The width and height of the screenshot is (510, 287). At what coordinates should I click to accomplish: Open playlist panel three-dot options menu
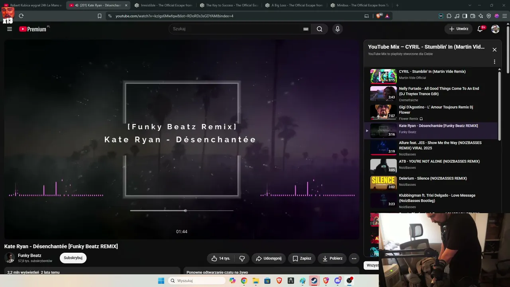point(494,62)
